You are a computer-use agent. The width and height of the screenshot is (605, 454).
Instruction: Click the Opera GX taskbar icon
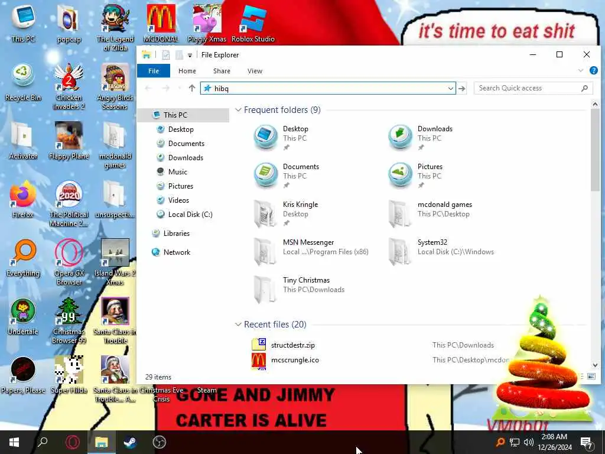pos(72,442)
